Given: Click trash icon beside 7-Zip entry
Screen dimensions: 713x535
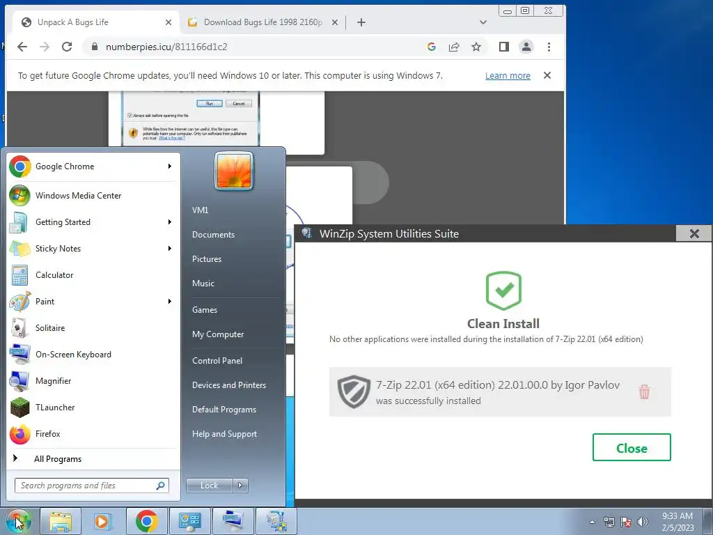Looking at the screenshot, I should pos(644,391).
